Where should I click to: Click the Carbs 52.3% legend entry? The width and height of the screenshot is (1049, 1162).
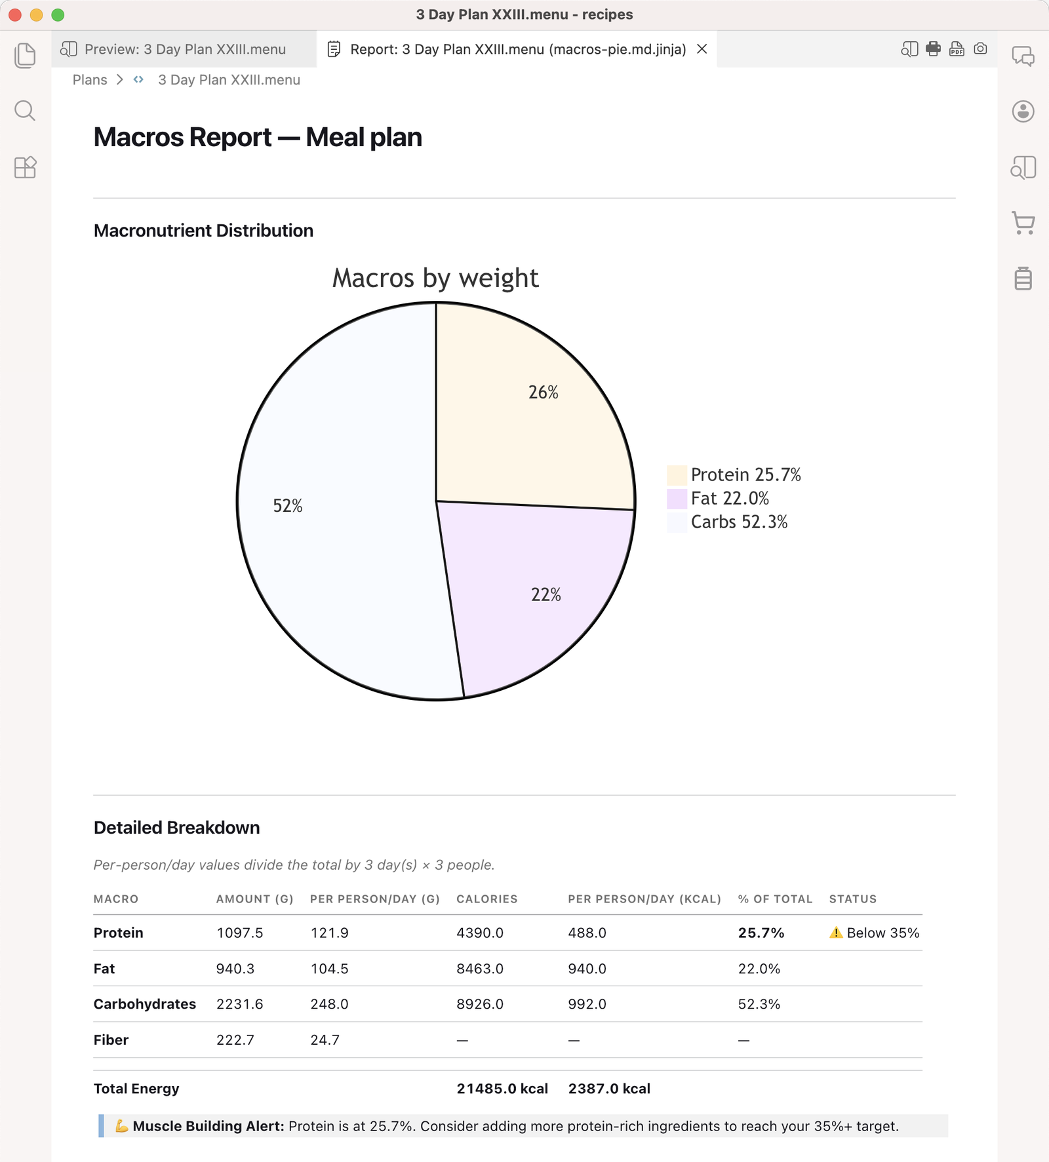pos(728,522)
